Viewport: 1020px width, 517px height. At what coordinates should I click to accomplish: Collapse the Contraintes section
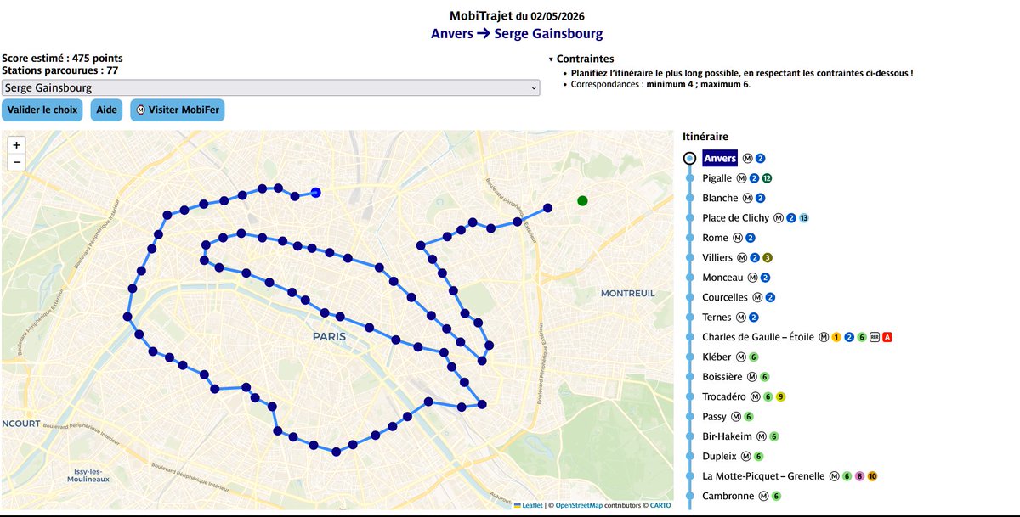pos(581,59)
